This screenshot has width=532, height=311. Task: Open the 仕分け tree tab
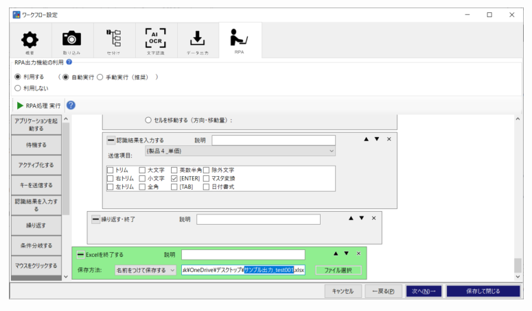pos(114,40)
